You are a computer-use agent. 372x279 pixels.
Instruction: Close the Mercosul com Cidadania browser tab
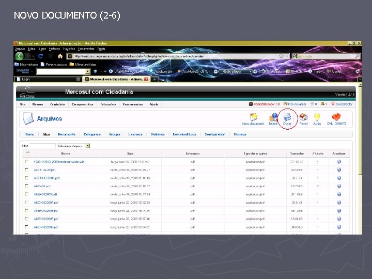146,79
